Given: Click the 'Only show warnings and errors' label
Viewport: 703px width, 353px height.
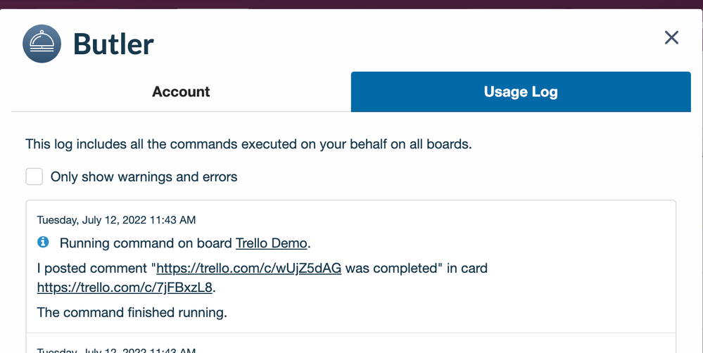Looking at the screenshot, I should [x=144, y=176].
